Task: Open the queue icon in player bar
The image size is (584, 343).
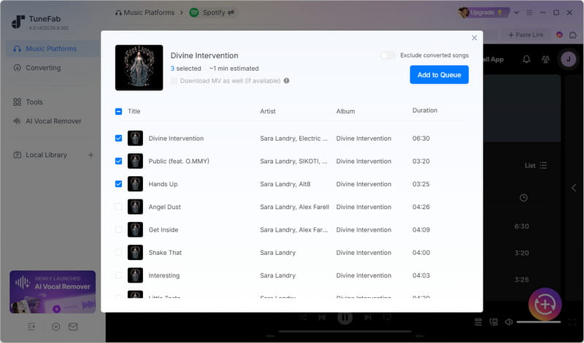Action: (x=478, y=322)
